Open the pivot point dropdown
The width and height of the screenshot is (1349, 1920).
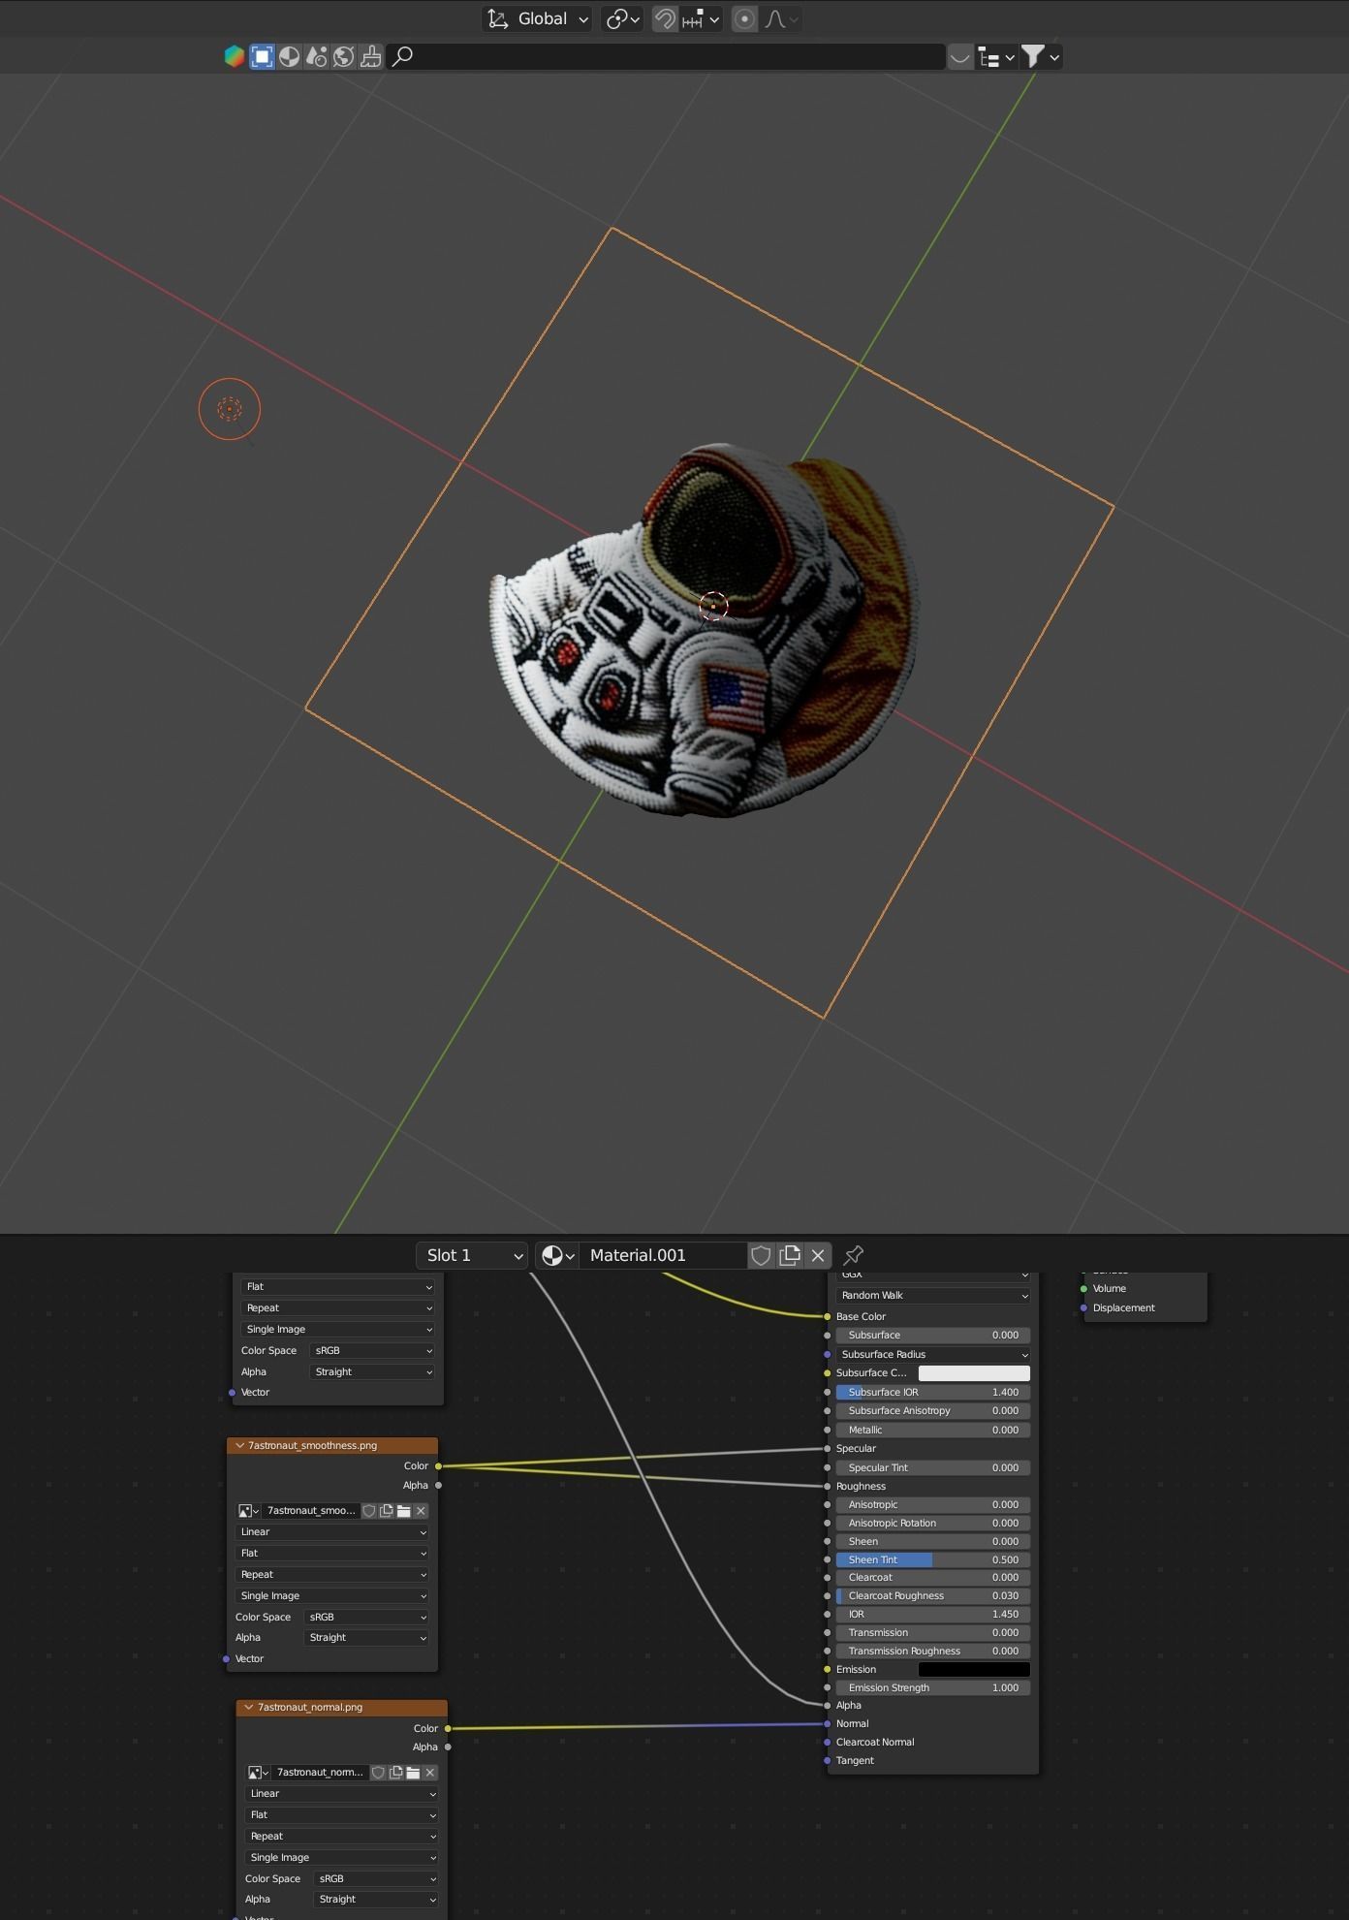pyautogui.click(x=622, y=19)
